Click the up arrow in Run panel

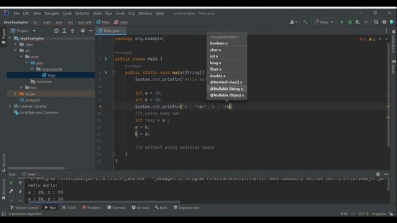coord(20,183)
